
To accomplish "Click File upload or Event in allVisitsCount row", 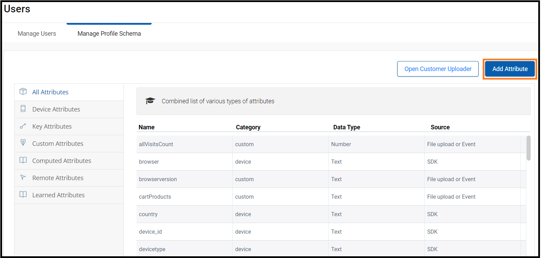I will pos(451,144).
